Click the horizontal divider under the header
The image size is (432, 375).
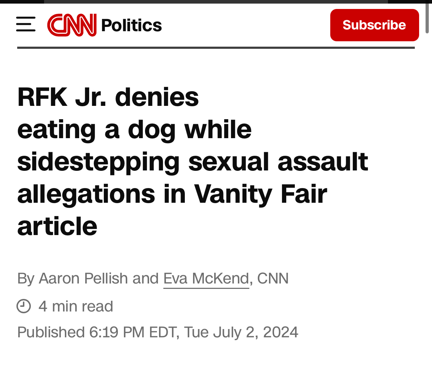point(216,47)
